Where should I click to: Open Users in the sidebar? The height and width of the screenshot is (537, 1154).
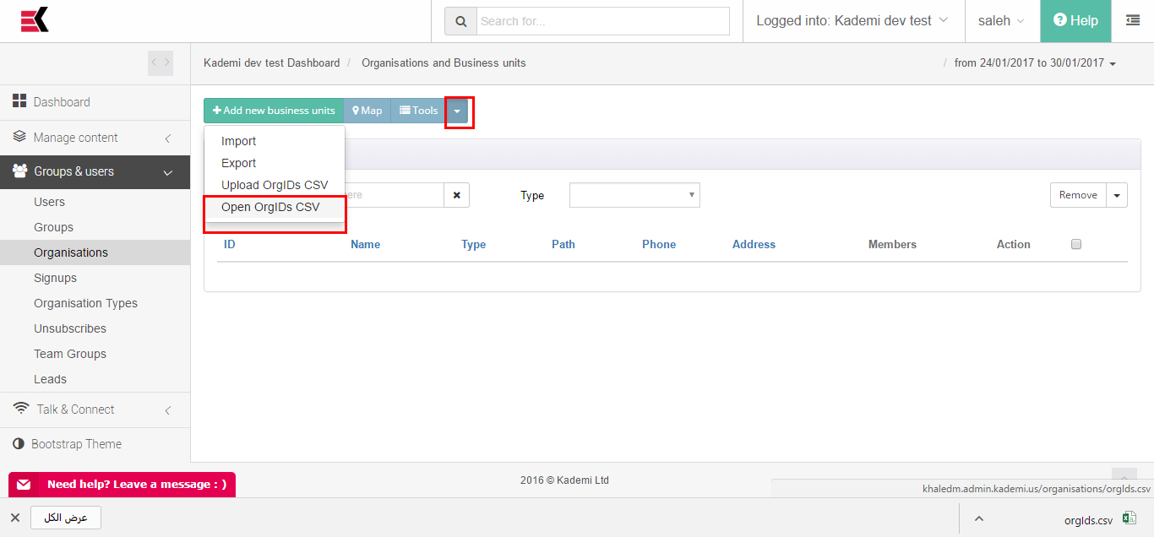tap(49, 202)
